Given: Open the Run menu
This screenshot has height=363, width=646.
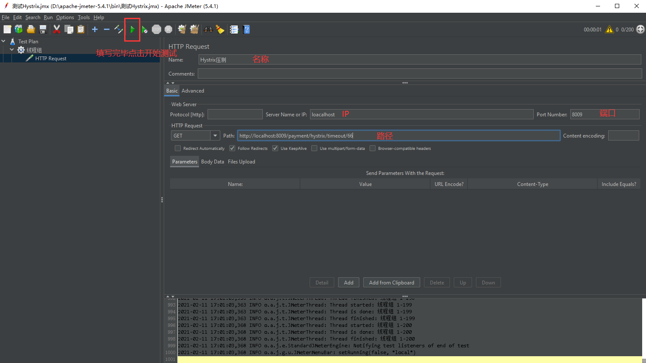Looking at the screenshot, I should point(48,17).
